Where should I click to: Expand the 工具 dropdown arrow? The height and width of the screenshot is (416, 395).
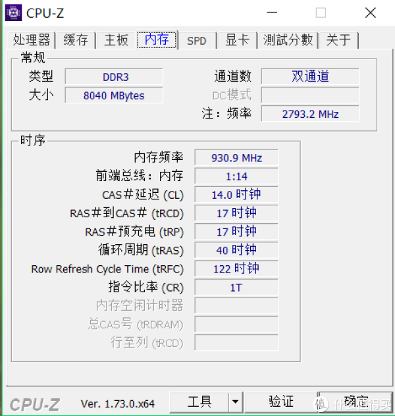[x=235, y=402]
